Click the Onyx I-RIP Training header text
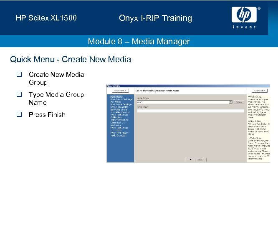This screenshot has width=278, height=225. pos(155,18)
